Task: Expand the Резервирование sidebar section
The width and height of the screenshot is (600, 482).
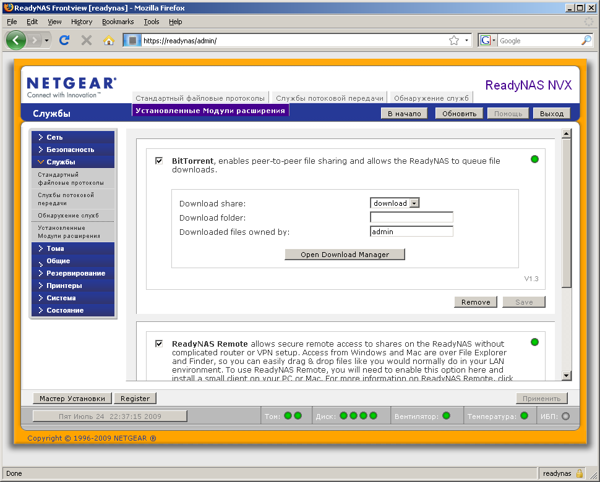Action: click(73, 273)
